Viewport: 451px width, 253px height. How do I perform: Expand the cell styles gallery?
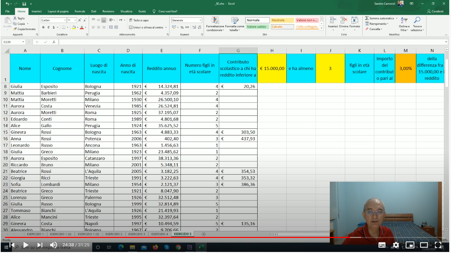pos(321,28)
